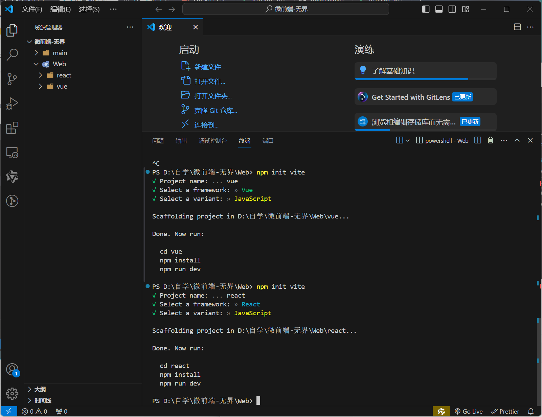The image size is (542, 417).
Task: Open the Explorer view in activity bar
Action: [x=12, y=30]
